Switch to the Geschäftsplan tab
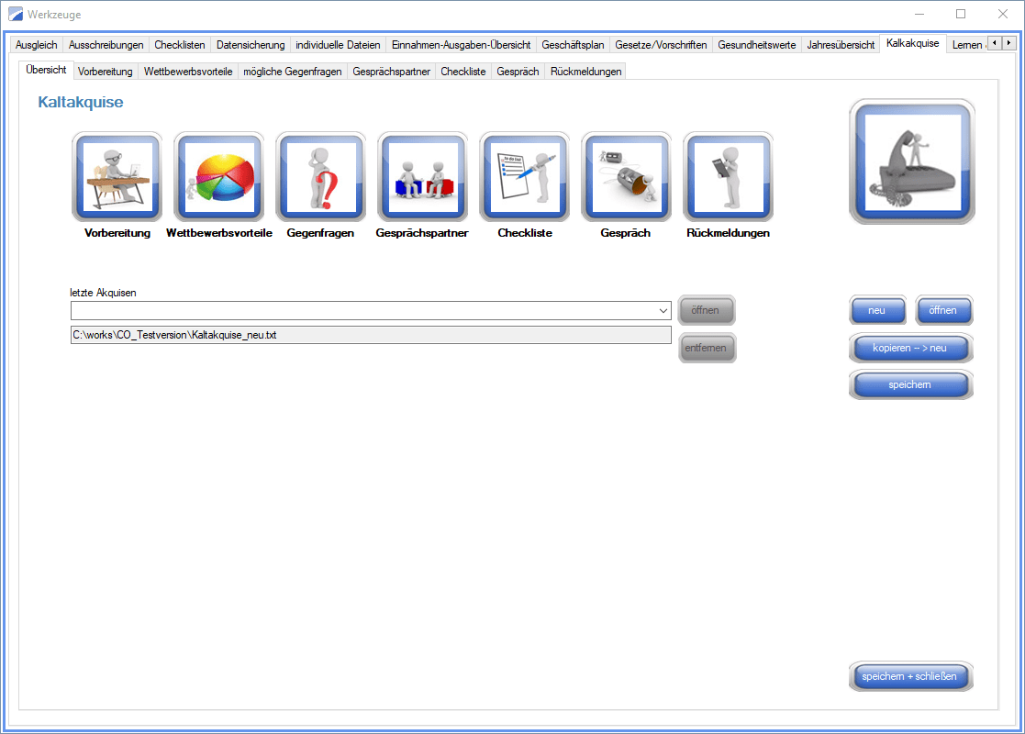Screen dimensions: 1025x734 tap(573, 44)
